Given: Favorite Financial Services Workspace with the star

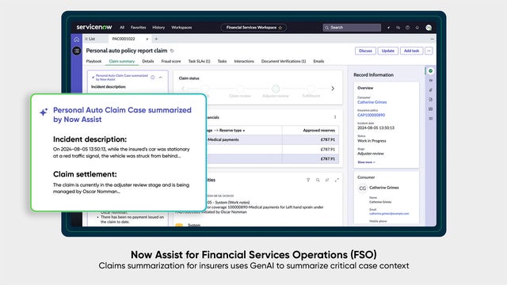Looking at the screenshot, I should [x=280, y=28].
